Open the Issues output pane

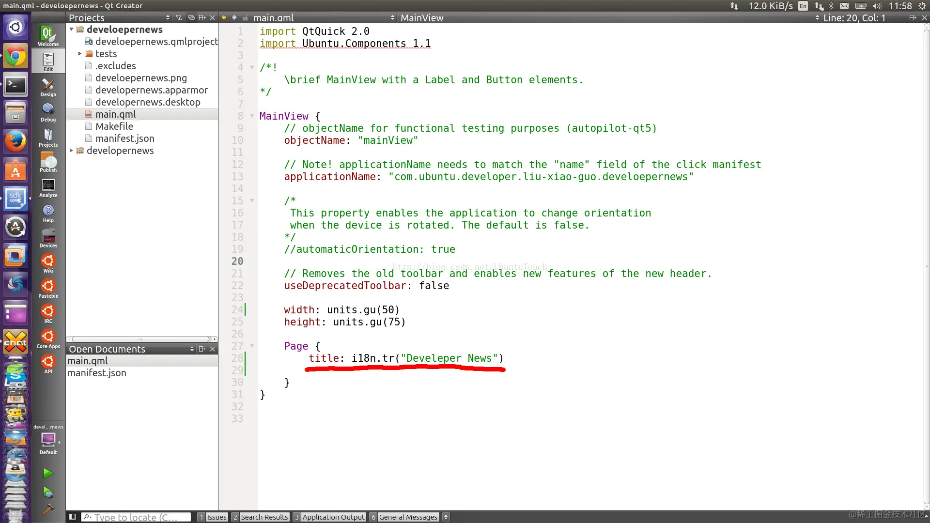[x=213, y=517]
